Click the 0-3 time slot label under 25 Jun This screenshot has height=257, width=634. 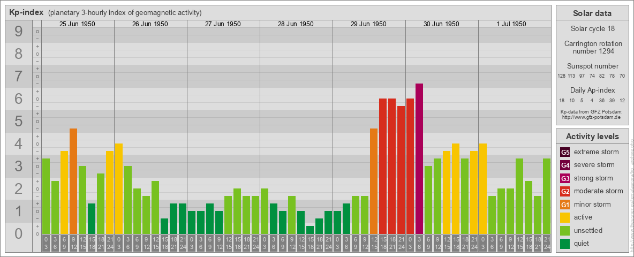point(46,244)
